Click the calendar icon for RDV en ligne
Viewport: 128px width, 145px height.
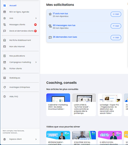tap(4, 12)
